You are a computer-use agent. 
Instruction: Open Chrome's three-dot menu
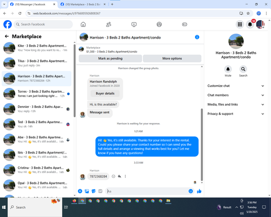click(x=266, y=13)
